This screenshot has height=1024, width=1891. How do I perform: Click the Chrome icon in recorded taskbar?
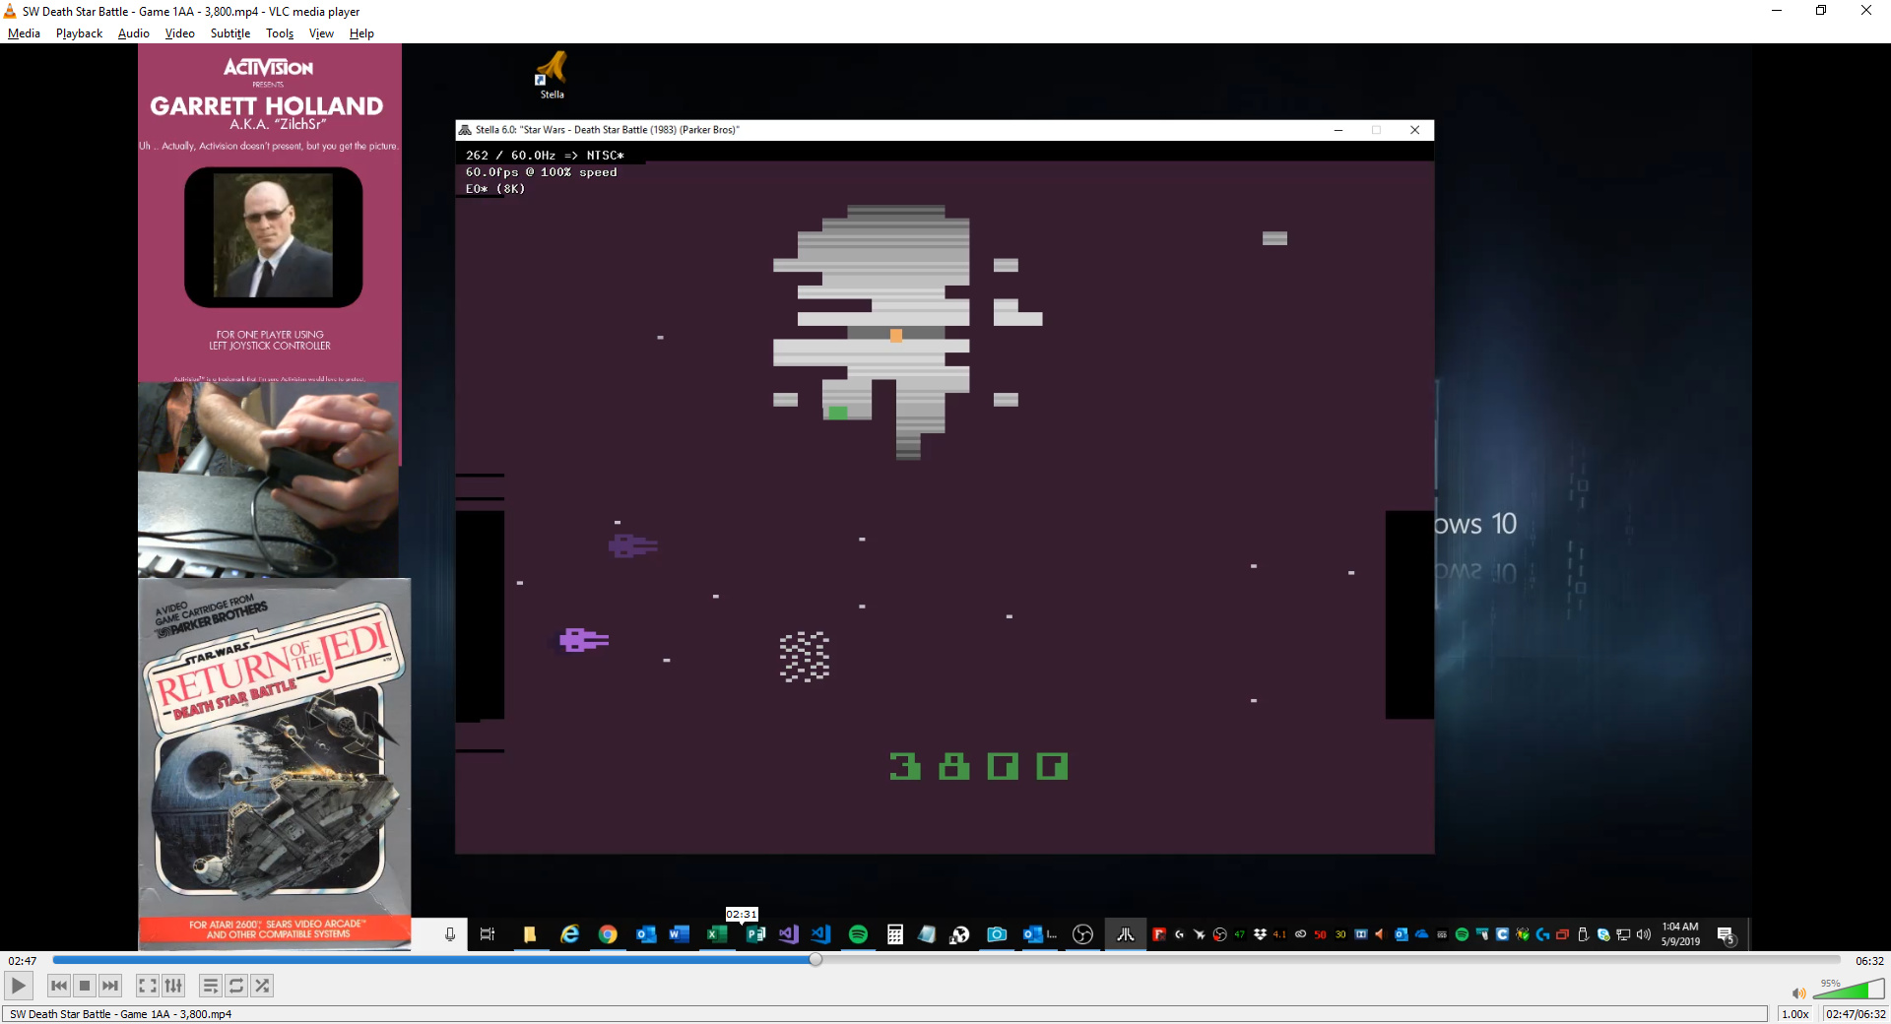[608, 934]
